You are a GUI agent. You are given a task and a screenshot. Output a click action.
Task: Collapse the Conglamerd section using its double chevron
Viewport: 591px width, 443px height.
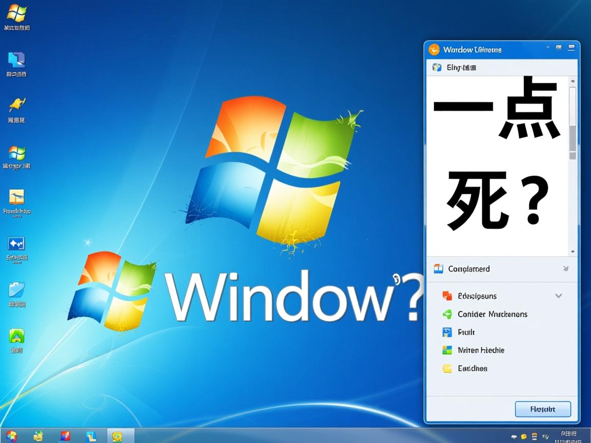(x=565, y=268)
